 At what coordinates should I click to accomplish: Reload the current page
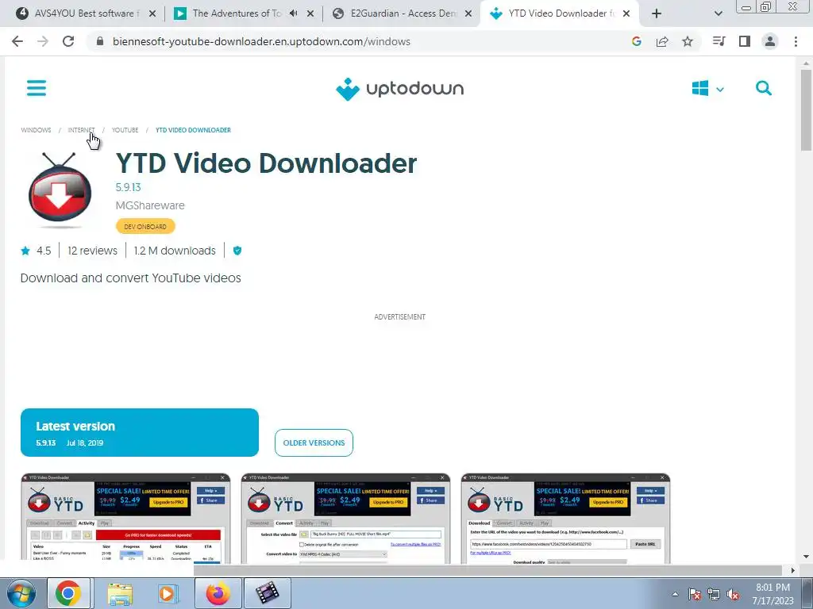pyautogui.click(x=68, y=41)
